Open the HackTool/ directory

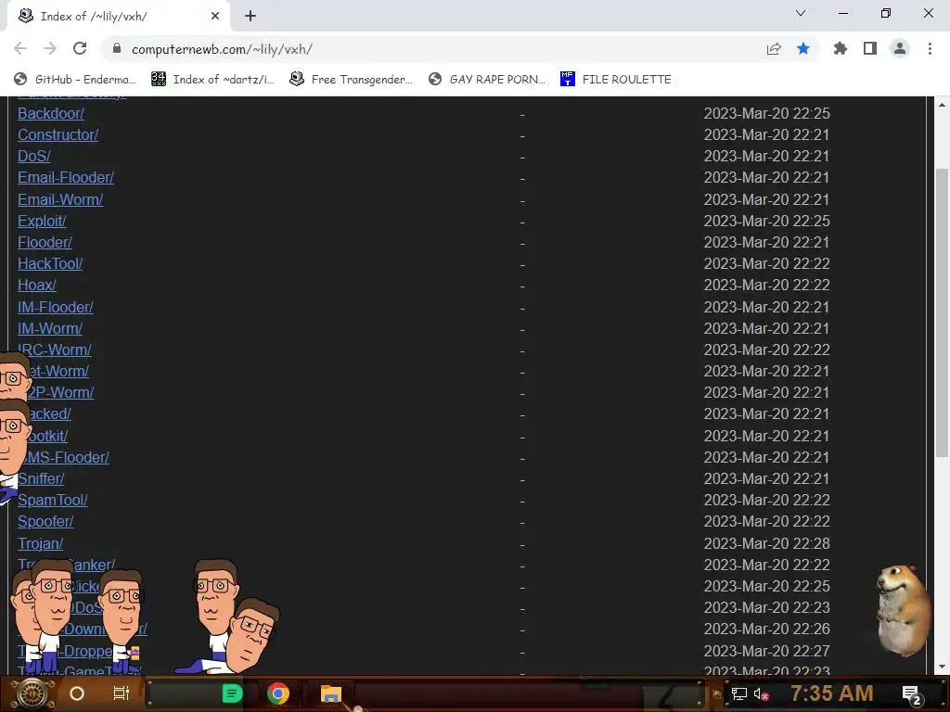50,264
